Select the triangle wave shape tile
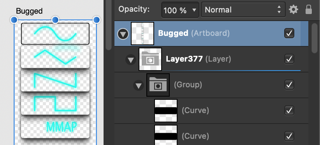Image resolution: width=320 pixels, height=145 pixels. point(55,57)
